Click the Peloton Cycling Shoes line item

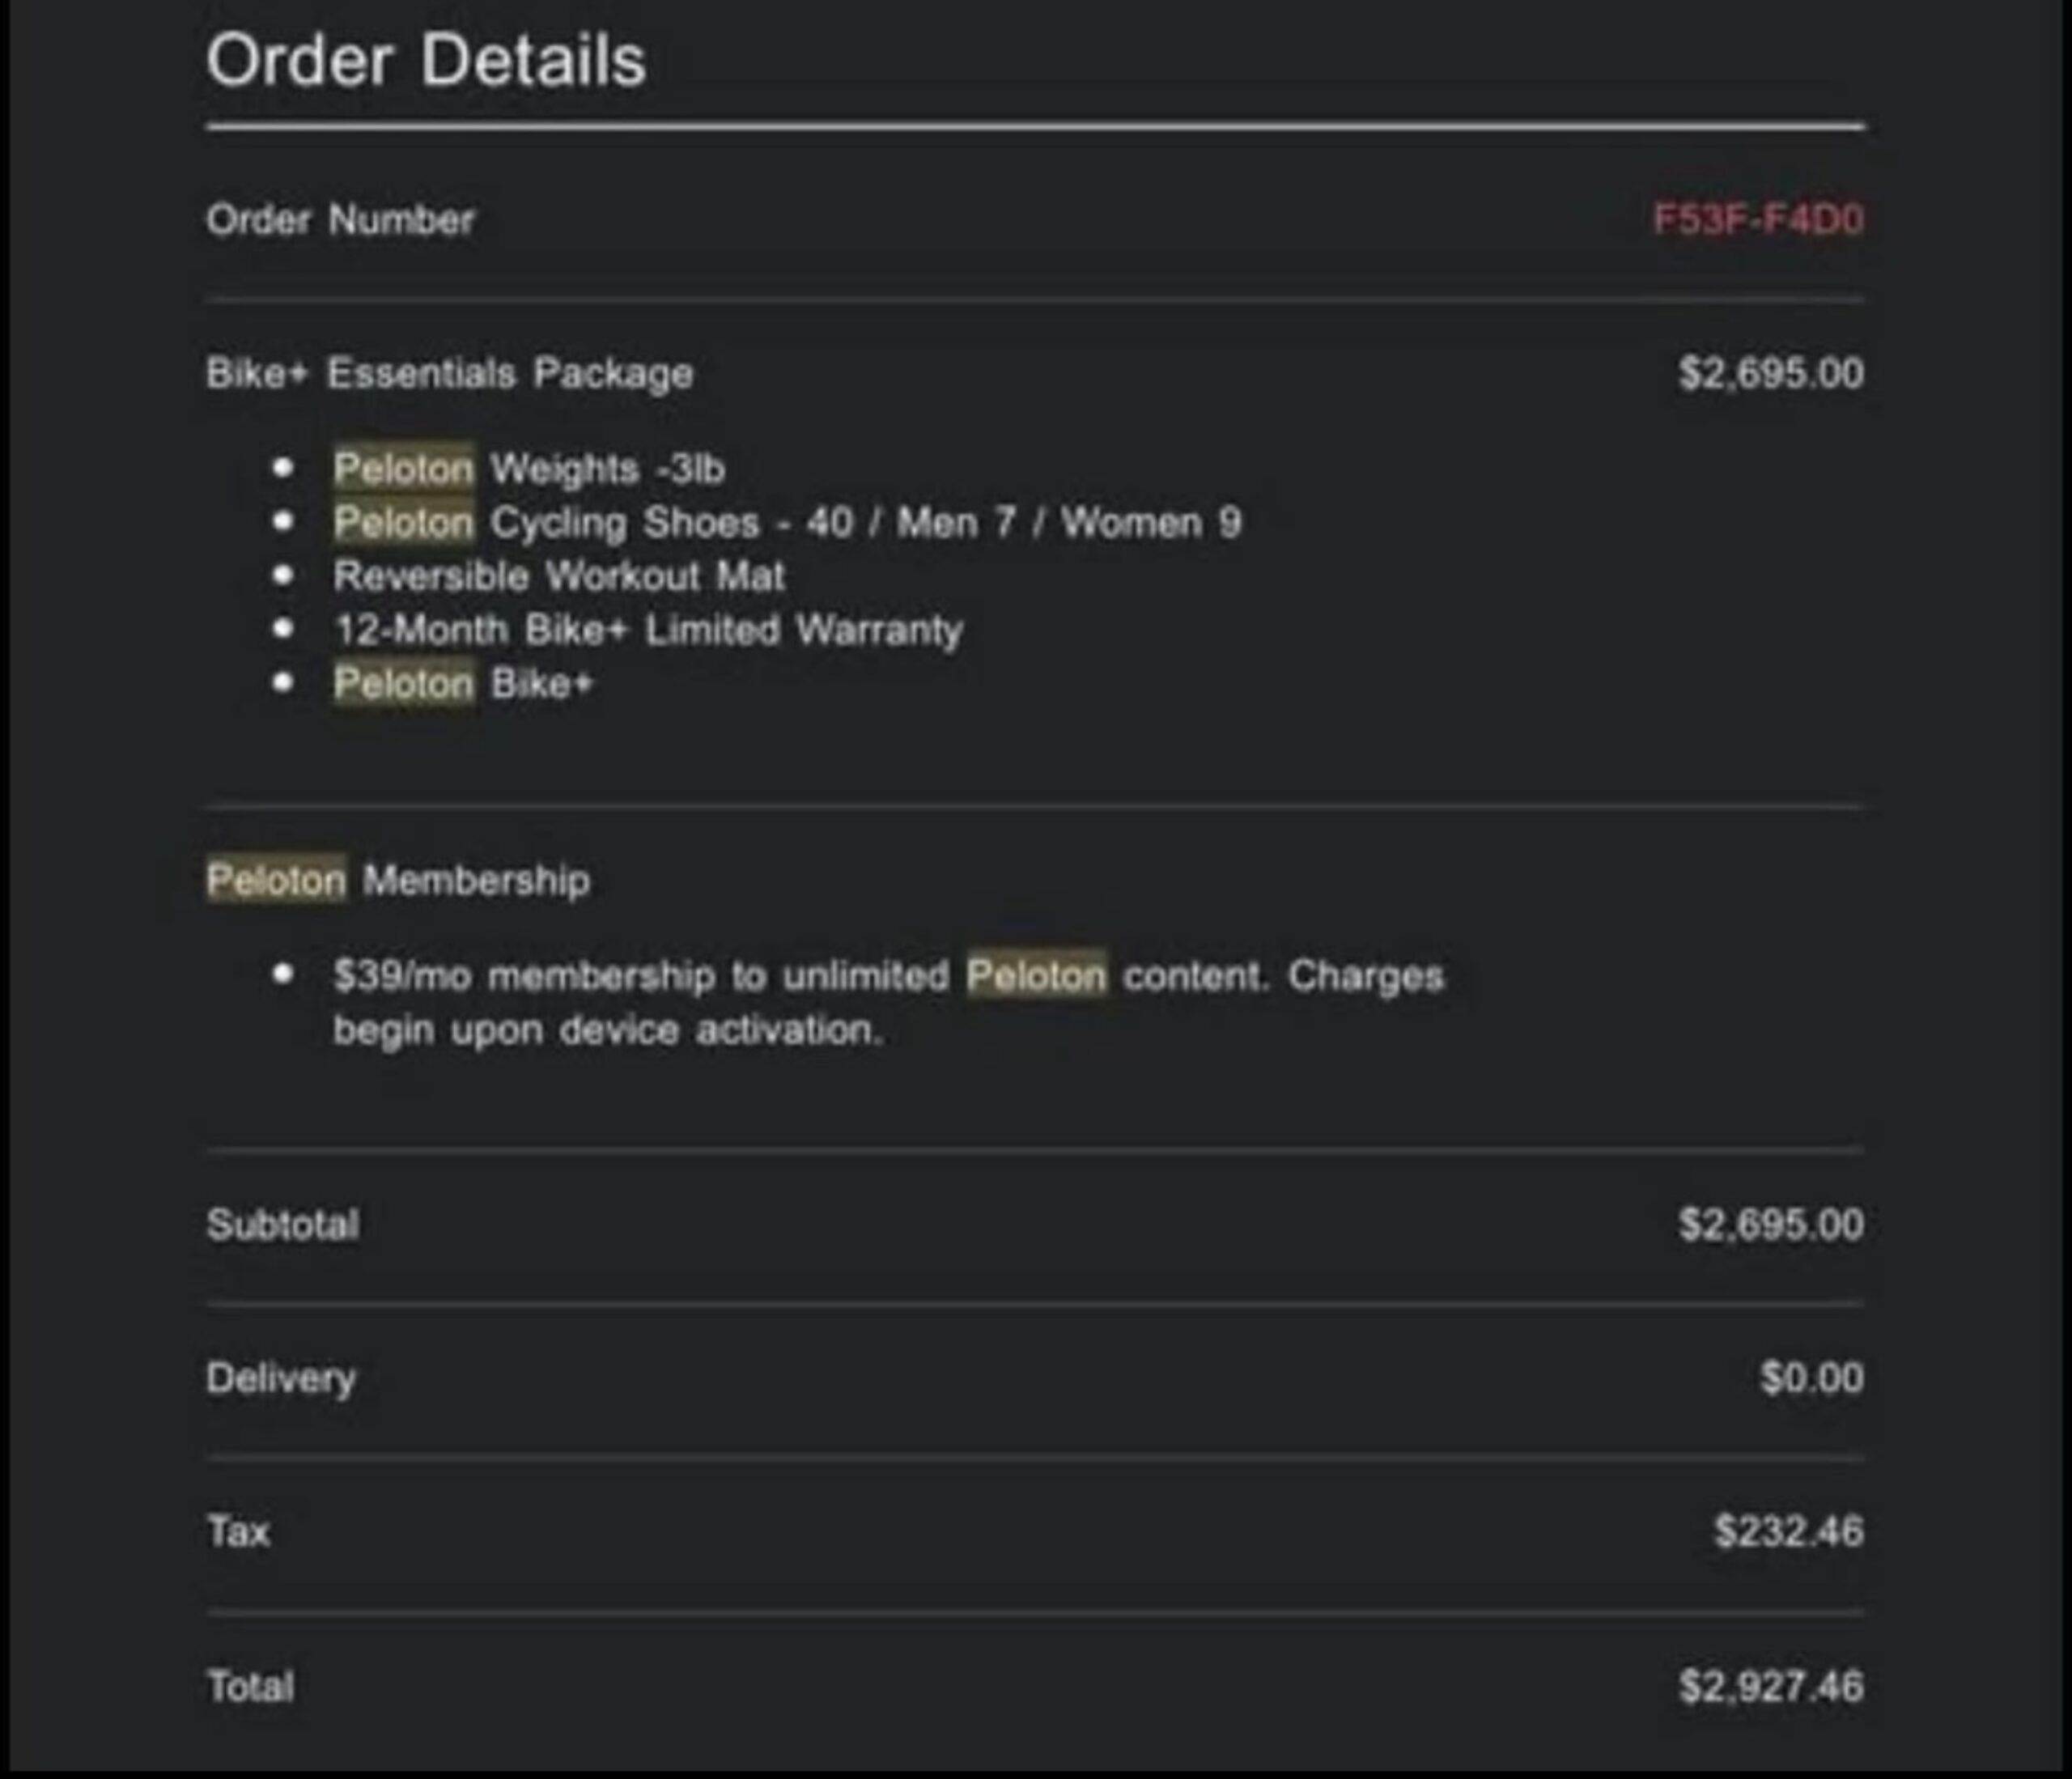click(x=786, y=522)
